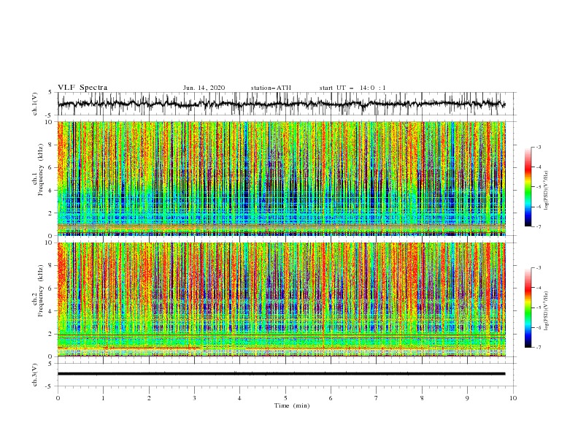Click the ch.1(V) axis "5" tick label
Viewport: 578px width, 447px height.
51,92
